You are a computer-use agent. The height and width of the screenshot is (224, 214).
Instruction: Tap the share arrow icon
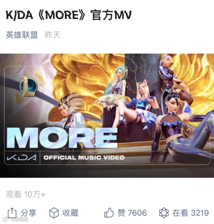click(12, 213)
